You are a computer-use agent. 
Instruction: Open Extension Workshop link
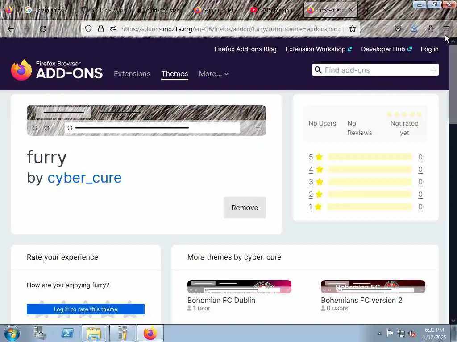(319, 49)
